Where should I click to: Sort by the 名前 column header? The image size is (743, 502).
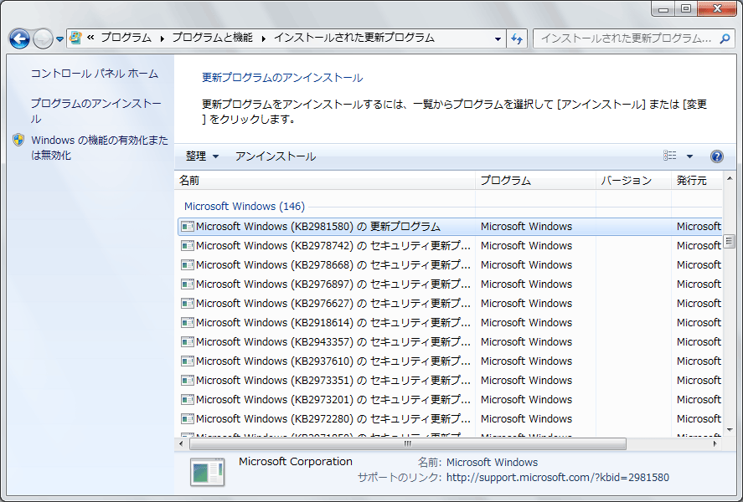pos(325,180)
